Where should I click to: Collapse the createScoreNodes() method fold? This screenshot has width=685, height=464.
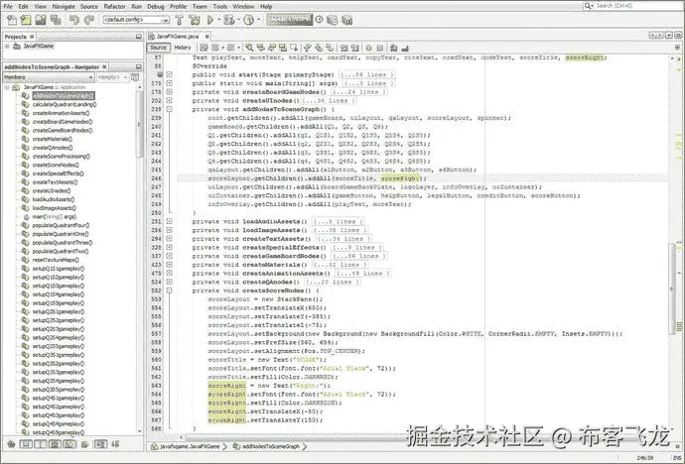169,290
